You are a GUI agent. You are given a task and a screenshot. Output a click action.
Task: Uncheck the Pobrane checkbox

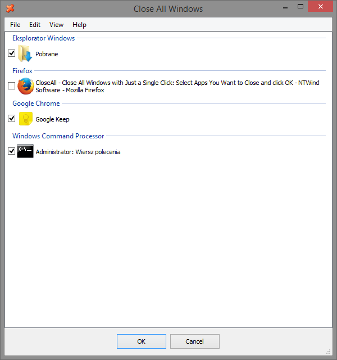pyautogui.click(x=11, y=53)
